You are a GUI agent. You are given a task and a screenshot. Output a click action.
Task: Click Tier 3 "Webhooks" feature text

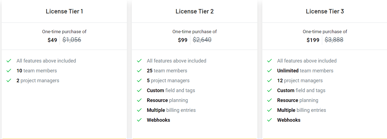289,120
